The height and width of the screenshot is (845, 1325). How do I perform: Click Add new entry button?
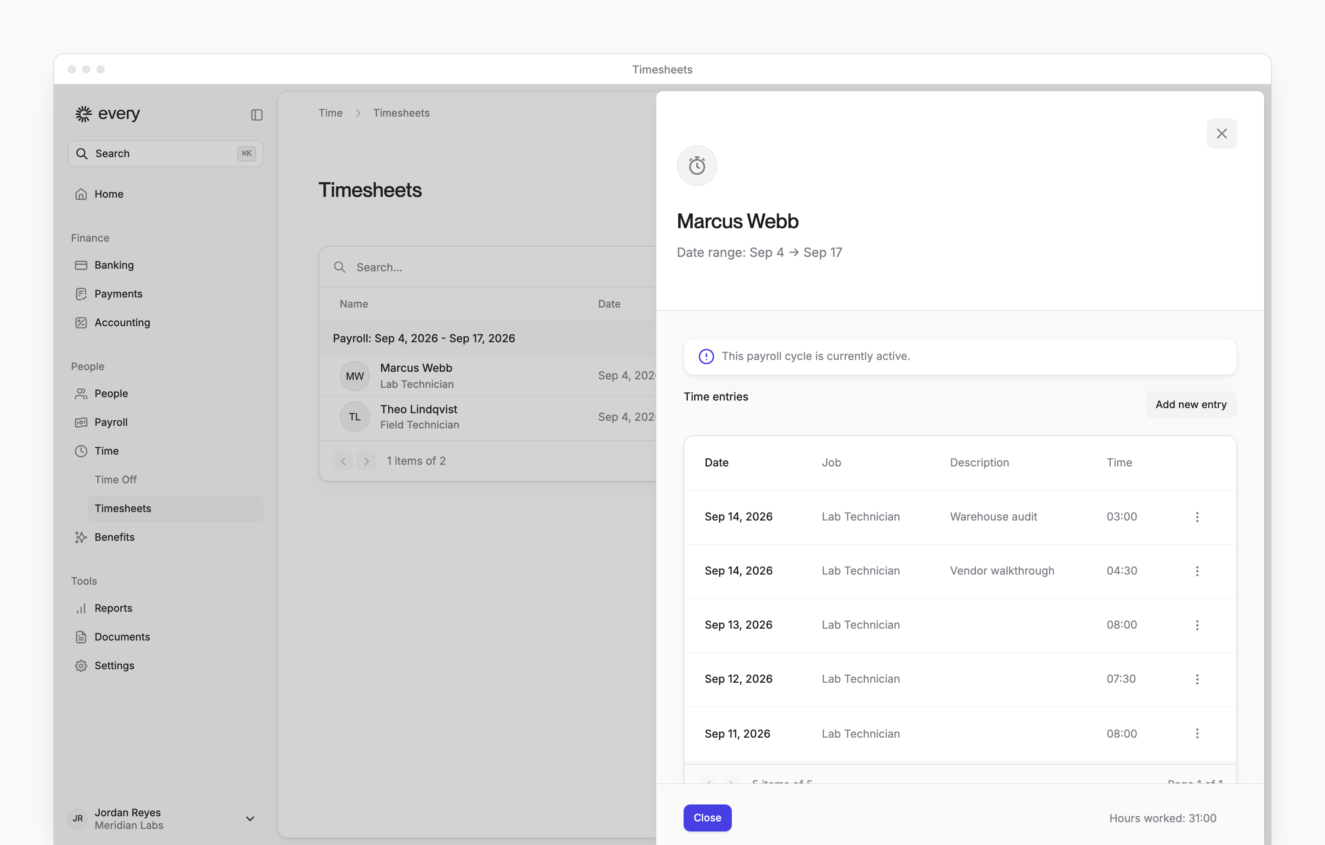1191,404
